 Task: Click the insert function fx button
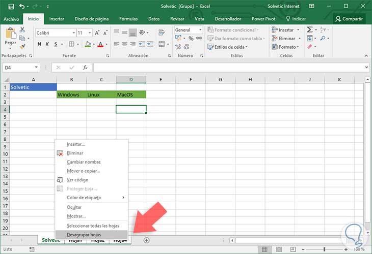pos(85,68)
